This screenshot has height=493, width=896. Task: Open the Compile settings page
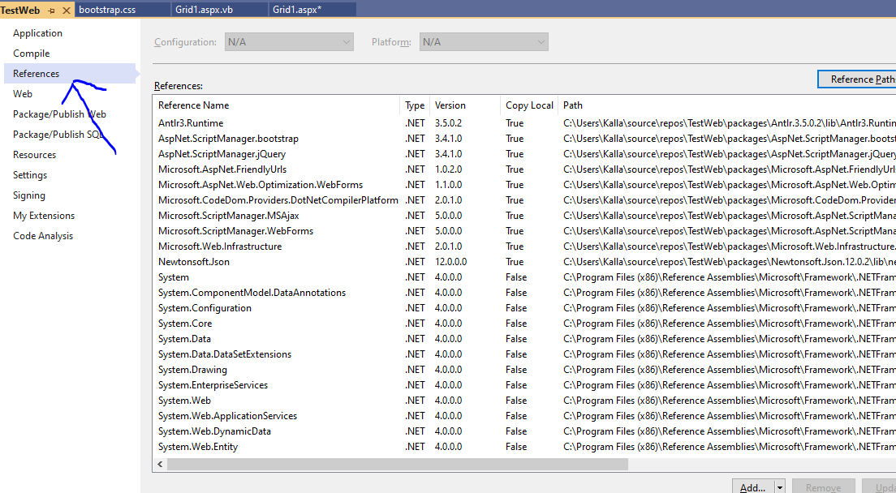32,54
